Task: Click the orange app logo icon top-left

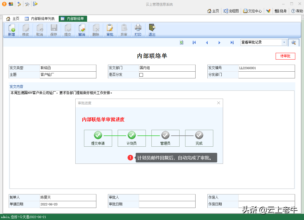Action: coord(4,4)
